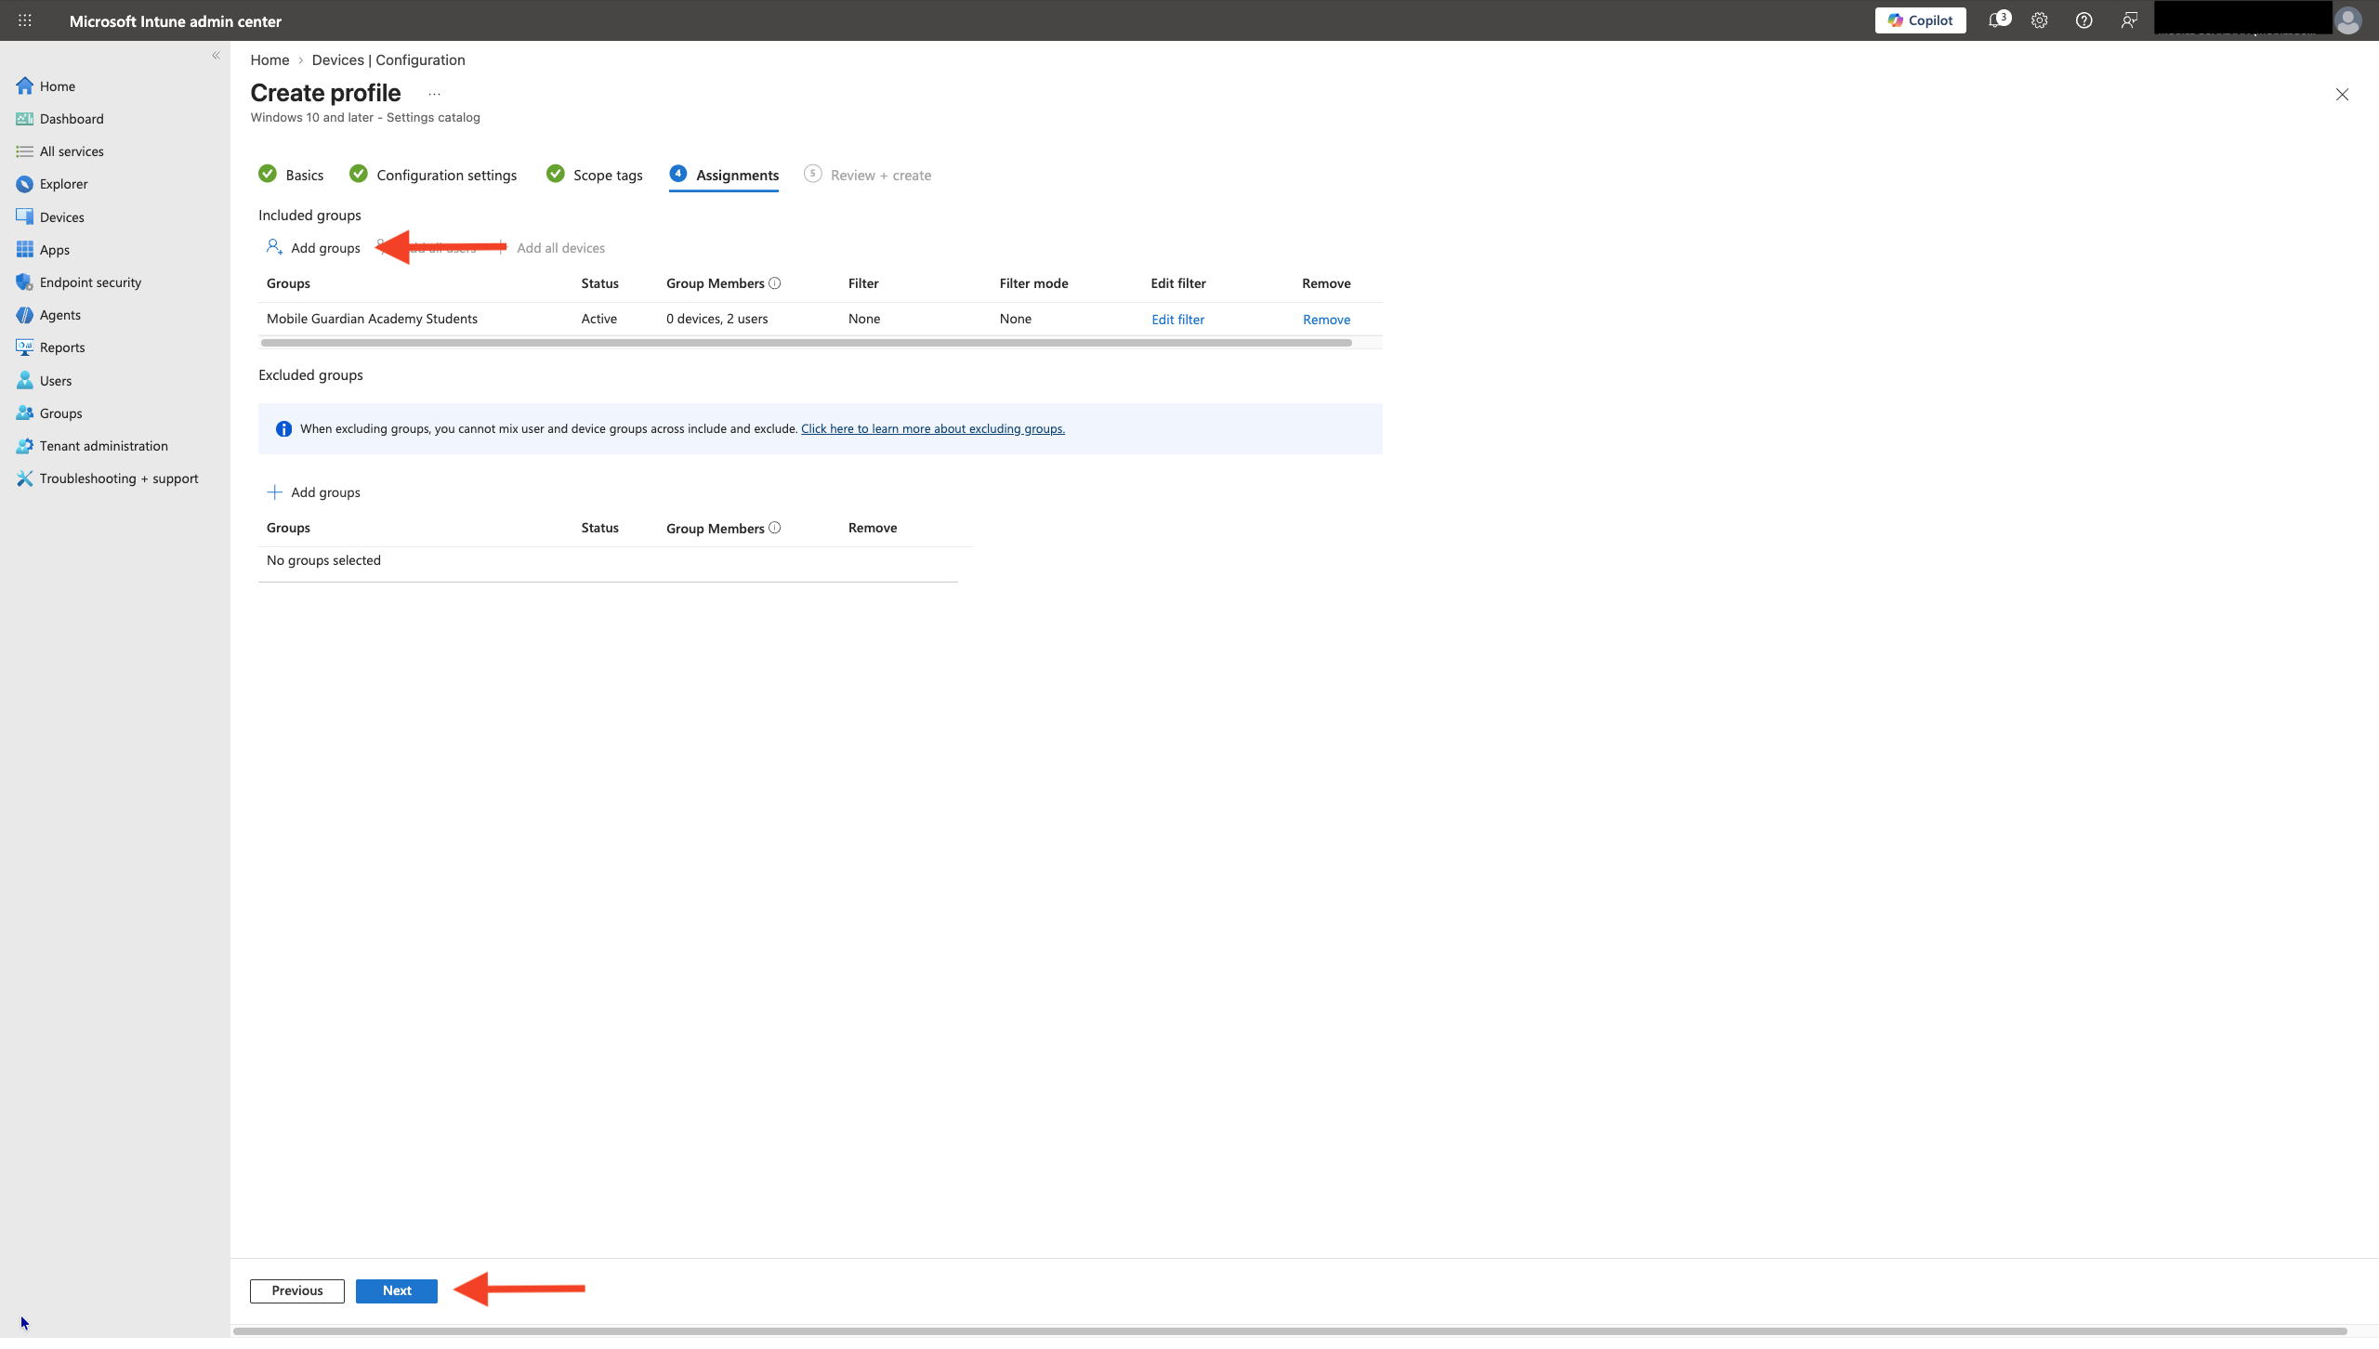Collapse the left navigation pane

pyautogui.click(x=216, y=56)
